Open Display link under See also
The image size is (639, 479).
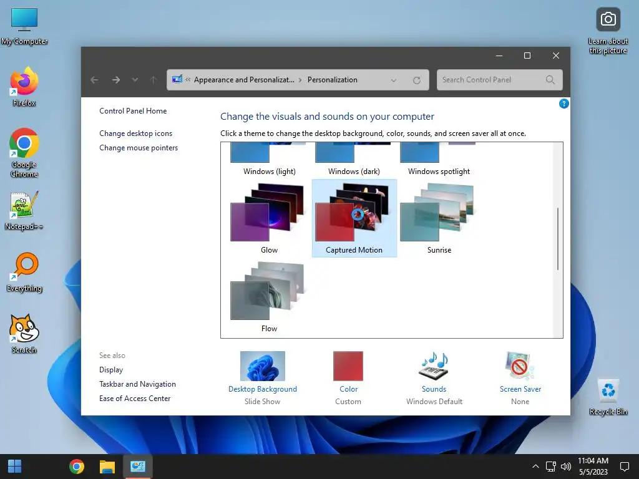tap(111, 369)
